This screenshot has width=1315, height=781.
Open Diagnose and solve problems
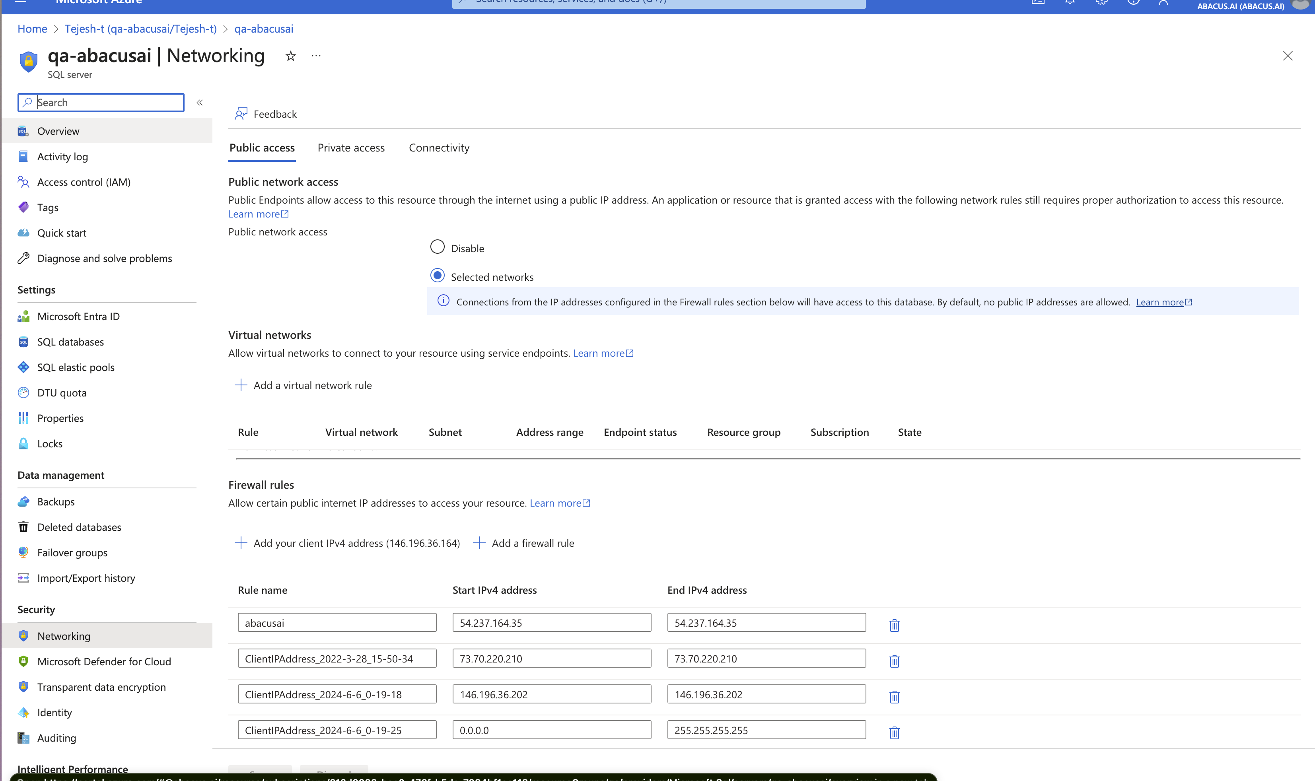tap(105, 258)
